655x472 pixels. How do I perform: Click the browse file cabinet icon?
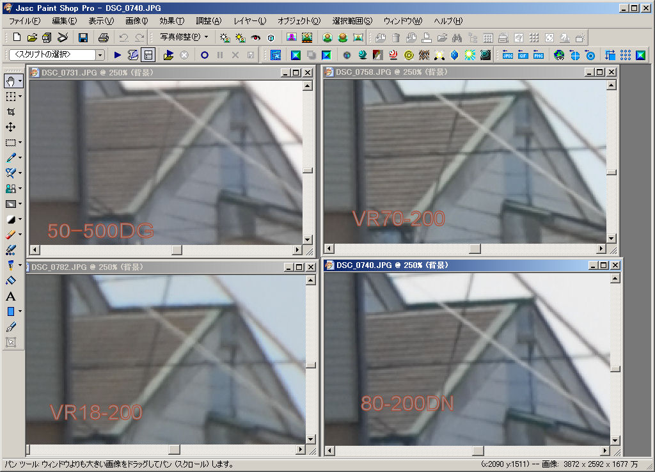(47, 38)
